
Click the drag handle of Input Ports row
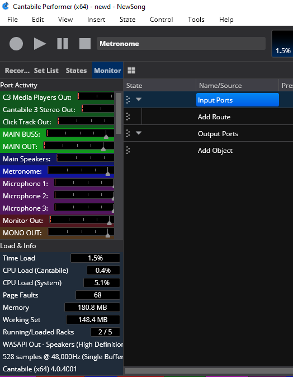tap(128, 100)
